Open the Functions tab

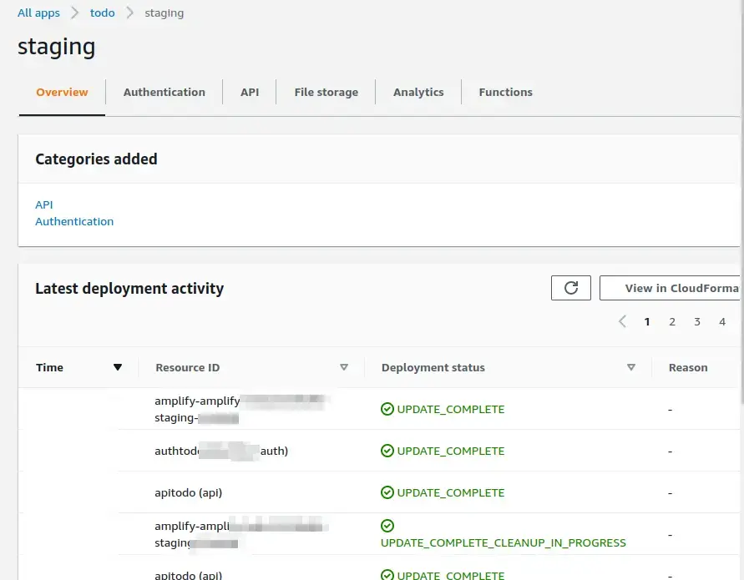click(505, 92)
